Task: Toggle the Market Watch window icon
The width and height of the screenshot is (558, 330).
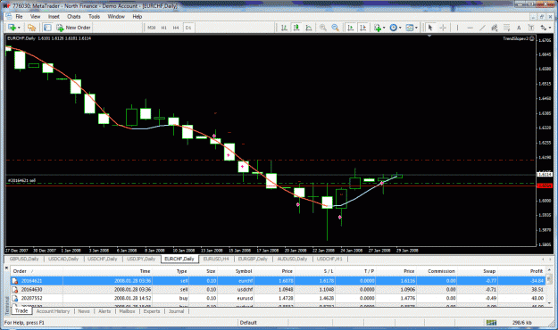Action: tap(47, 28)
